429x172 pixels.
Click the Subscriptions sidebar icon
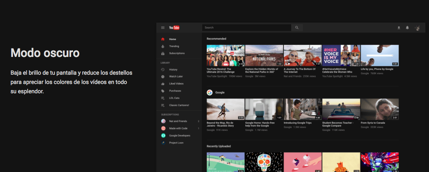pyautogui.click(x=163, y=53)
